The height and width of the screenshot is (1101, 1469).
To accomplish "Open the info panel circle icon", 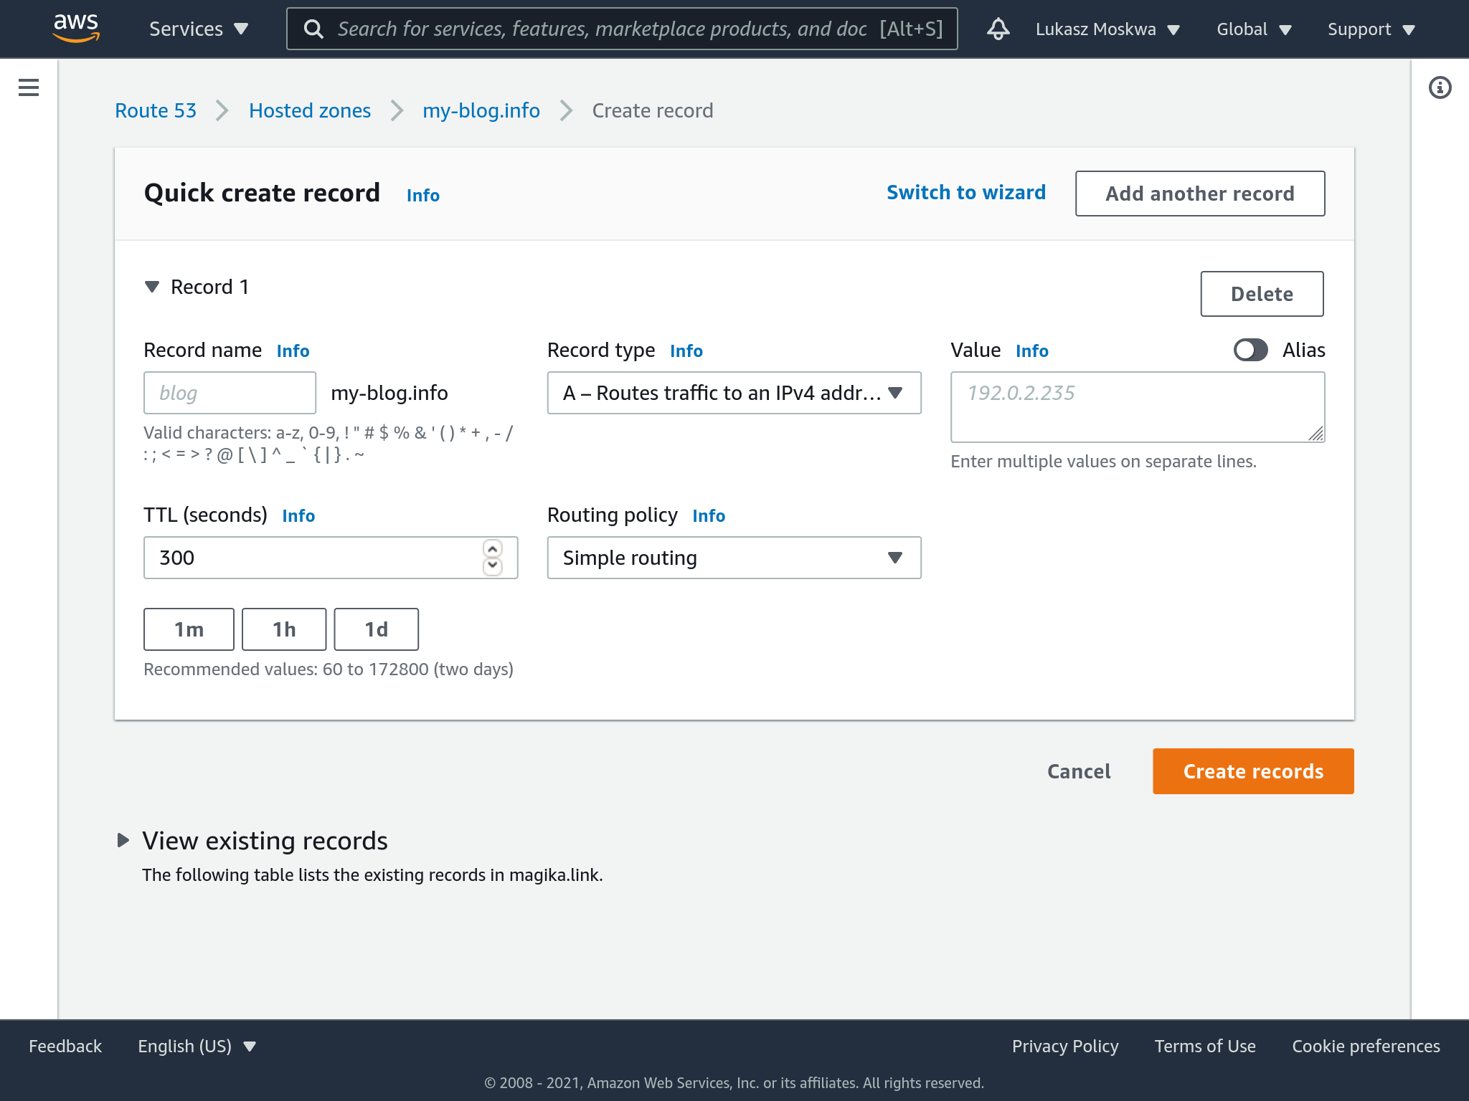I will click(x=1440, y=87).
